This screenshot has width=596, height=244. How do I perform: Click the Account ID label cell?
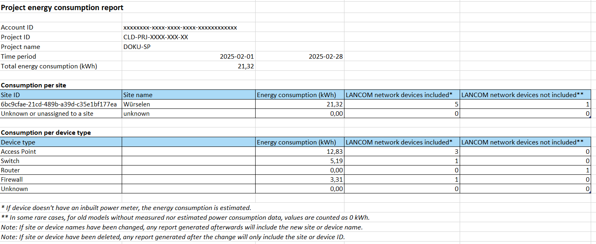point(17,28)
